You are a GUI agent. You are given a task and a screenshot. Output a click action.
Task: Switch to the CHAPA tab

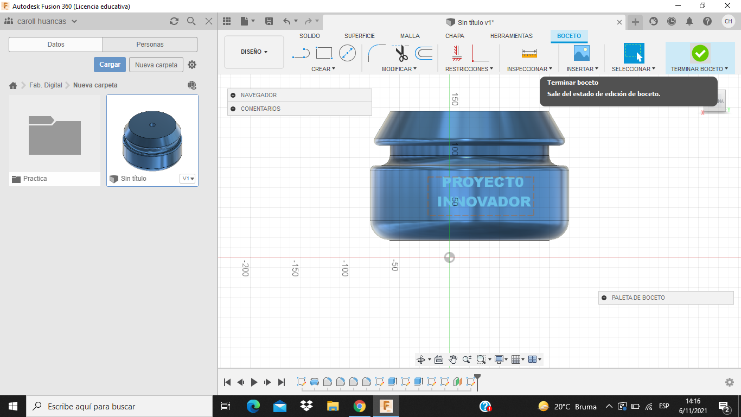(455, 36)
